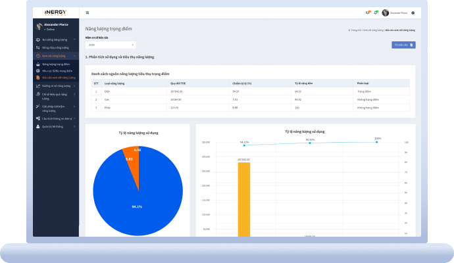Open the mail messages icon
The height and width of the screenshot is (263, 454).
pos(368,12)
